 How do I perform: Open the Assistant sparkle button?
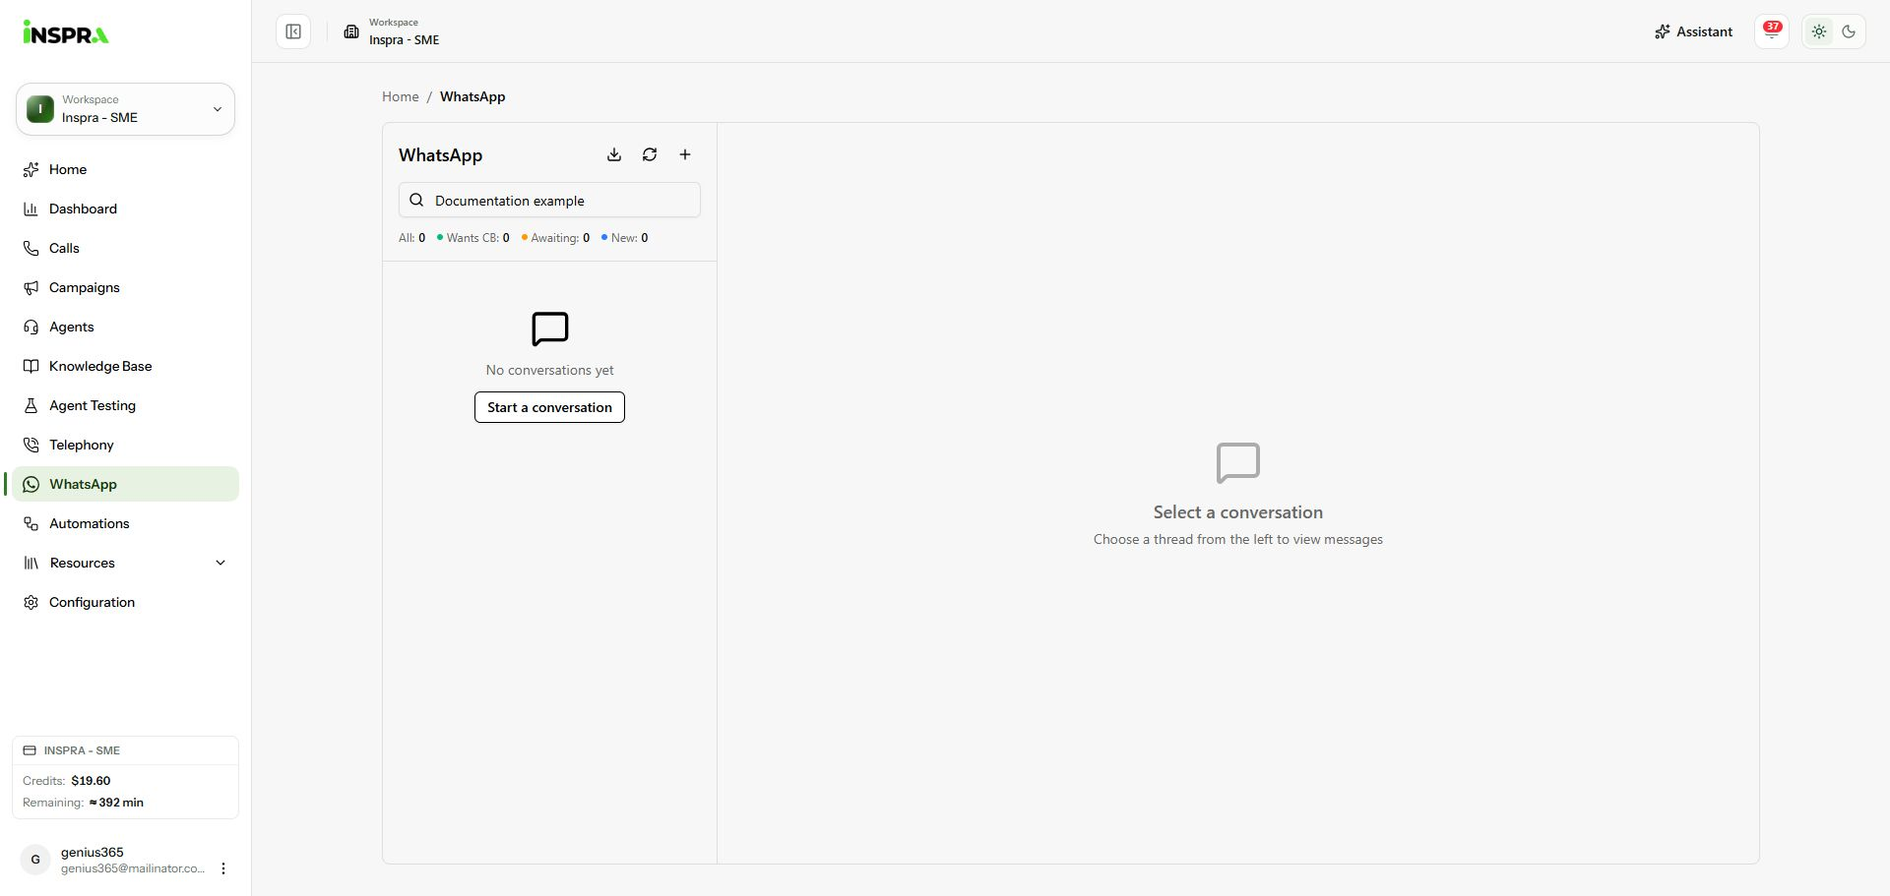(x=1693, y=31)
